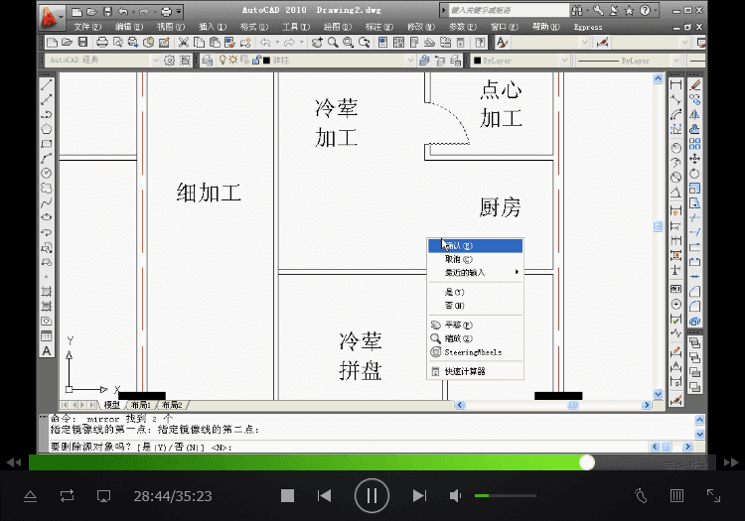Click the Zoom realtime magnifier icon
Image resolution: width=745 pixels, height=521 pixels.
333,43
